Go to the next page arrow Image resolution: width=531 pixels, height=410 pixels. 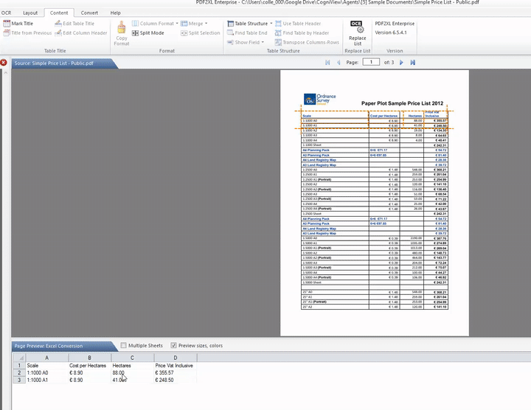coord(402,63)
